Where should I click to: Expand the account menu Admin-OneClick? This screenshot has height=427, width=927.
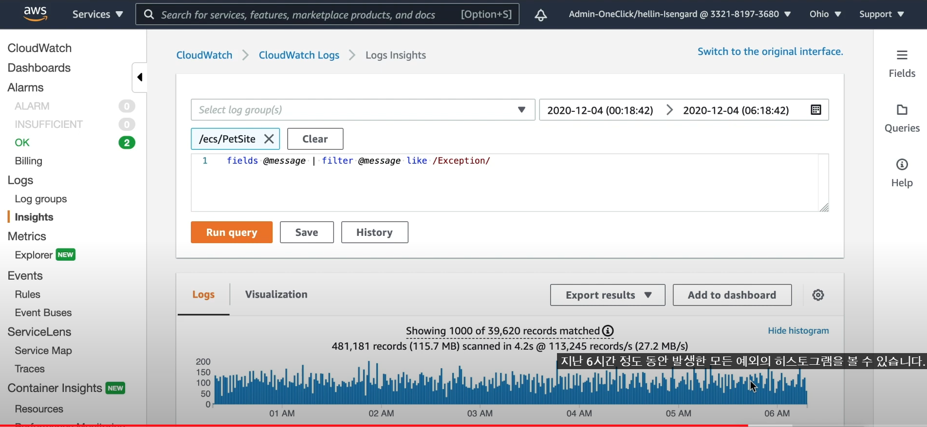[x=680, y=15]
